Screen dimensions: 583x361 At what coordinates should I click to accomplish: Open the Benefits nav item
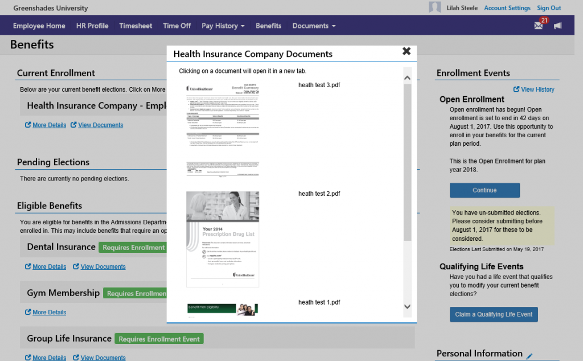(269, 26)
